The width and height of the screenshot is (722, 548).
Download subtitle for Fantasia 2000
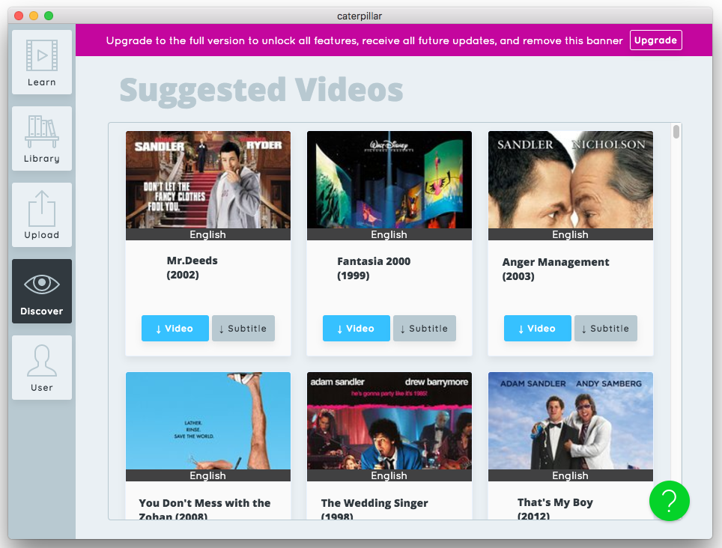coord(425,328)
